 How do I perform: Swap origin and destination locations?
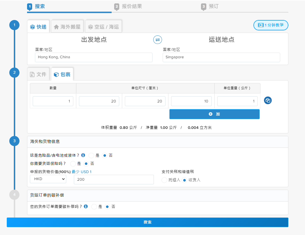pyautogui.click(x=158, y=40)
